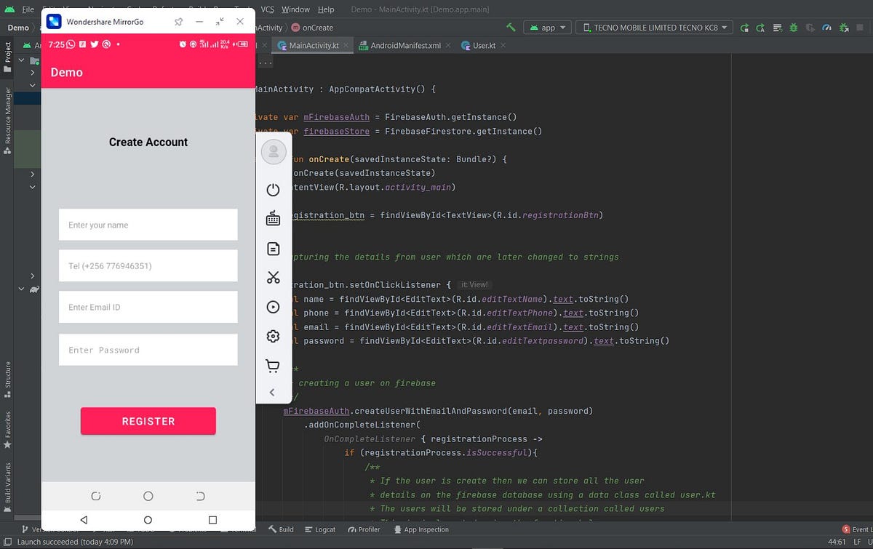Switch to the AndroidManifest.xml tab
Screen dimensions: 873x549
pos(407,44)
